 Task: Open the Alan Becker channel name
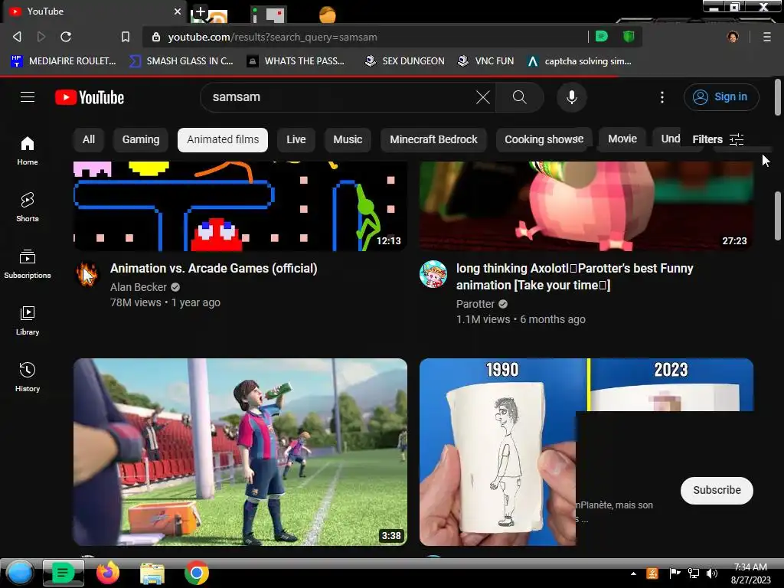pyautogui.click(x=139, y=287)
